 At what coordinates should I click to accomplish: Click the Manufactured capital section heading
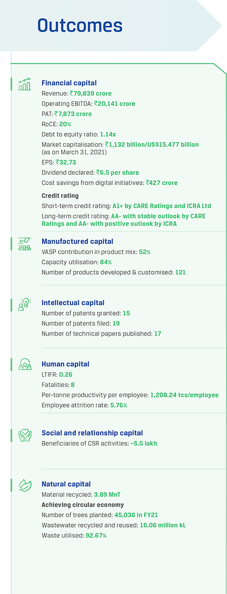point(77,242)
